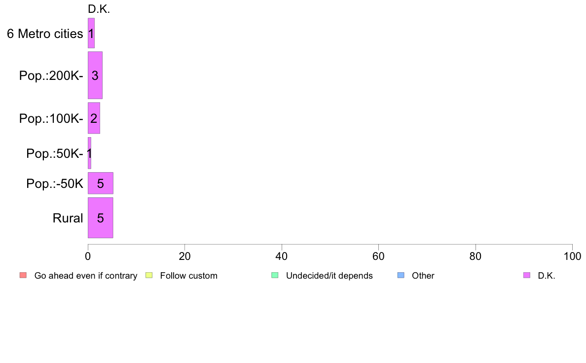Image resolution: width=586 pixels, height=363 pixels.
Task: Select the 6 Metro cities bar
Action: click(91, 33)
